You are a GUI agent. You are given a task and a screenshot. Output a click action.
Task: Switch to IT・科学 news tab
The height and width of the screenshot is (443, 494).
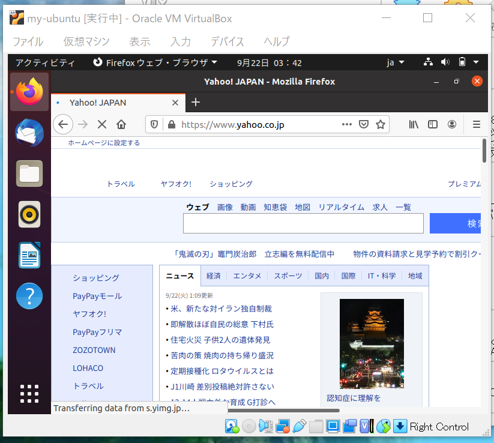pos(382,276)
